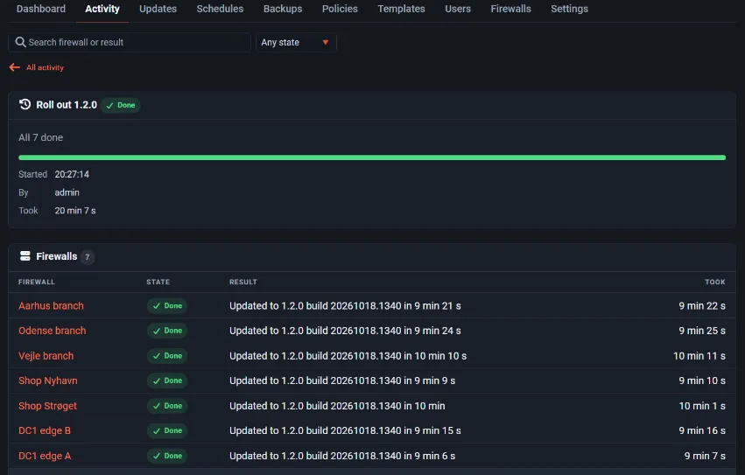Click the 10 min 11 s took value
Screen dimensions: 745x475
[x=699, y=356]
